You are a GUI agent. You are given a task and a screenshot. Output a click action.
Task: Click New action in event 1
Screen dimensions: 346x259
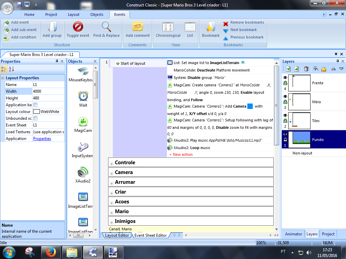pos(181,154)
